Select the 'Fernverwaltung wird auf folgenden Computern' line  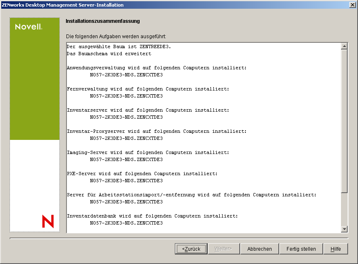[148, 89]
